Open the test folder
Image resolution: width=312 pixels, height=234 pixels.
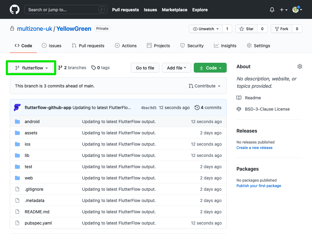[x=28, y=167]
